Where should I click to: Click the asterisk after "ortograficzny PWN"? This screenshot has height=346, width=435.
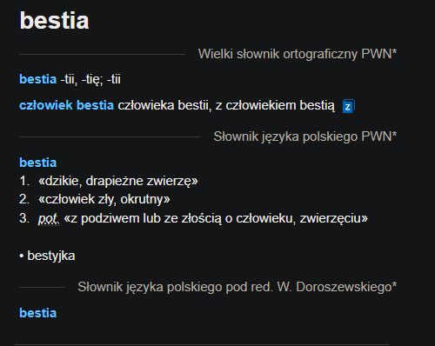(x=394, y=52)
